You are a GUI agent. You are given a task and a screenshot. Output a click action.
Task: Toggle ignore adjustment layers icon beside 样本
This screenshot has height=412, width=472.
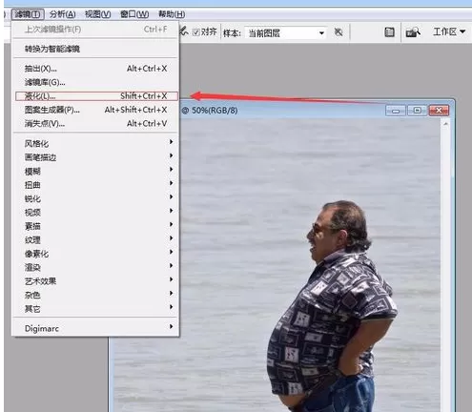coord(339,32)
